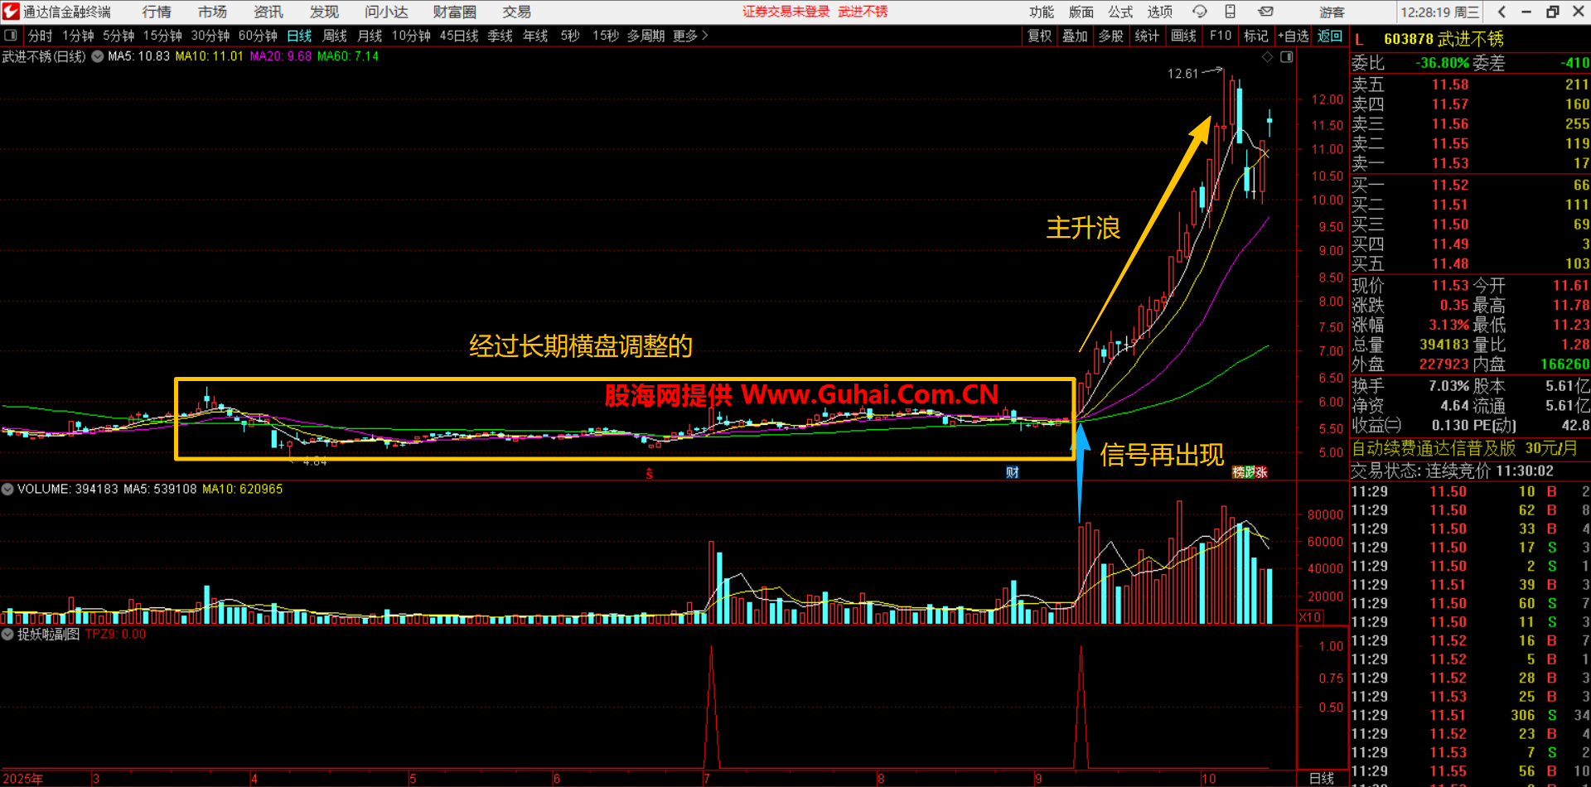The width and height of the screenshot is (1591, 787).
Task: Open the mail message icon
Action: coord(1265,12)
